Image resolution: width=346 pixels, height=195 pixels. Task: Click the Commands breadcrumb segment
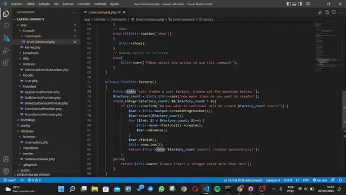pyautogui.click(x=118, y=19)
